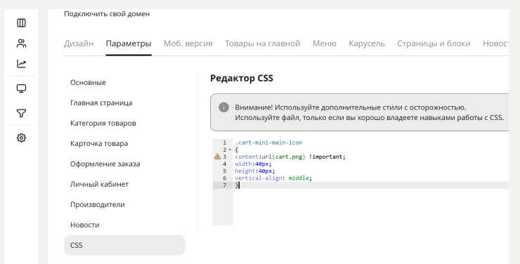Click the info icon in warning banner
The width and height of the screenshot is (520, 264).
223,107
